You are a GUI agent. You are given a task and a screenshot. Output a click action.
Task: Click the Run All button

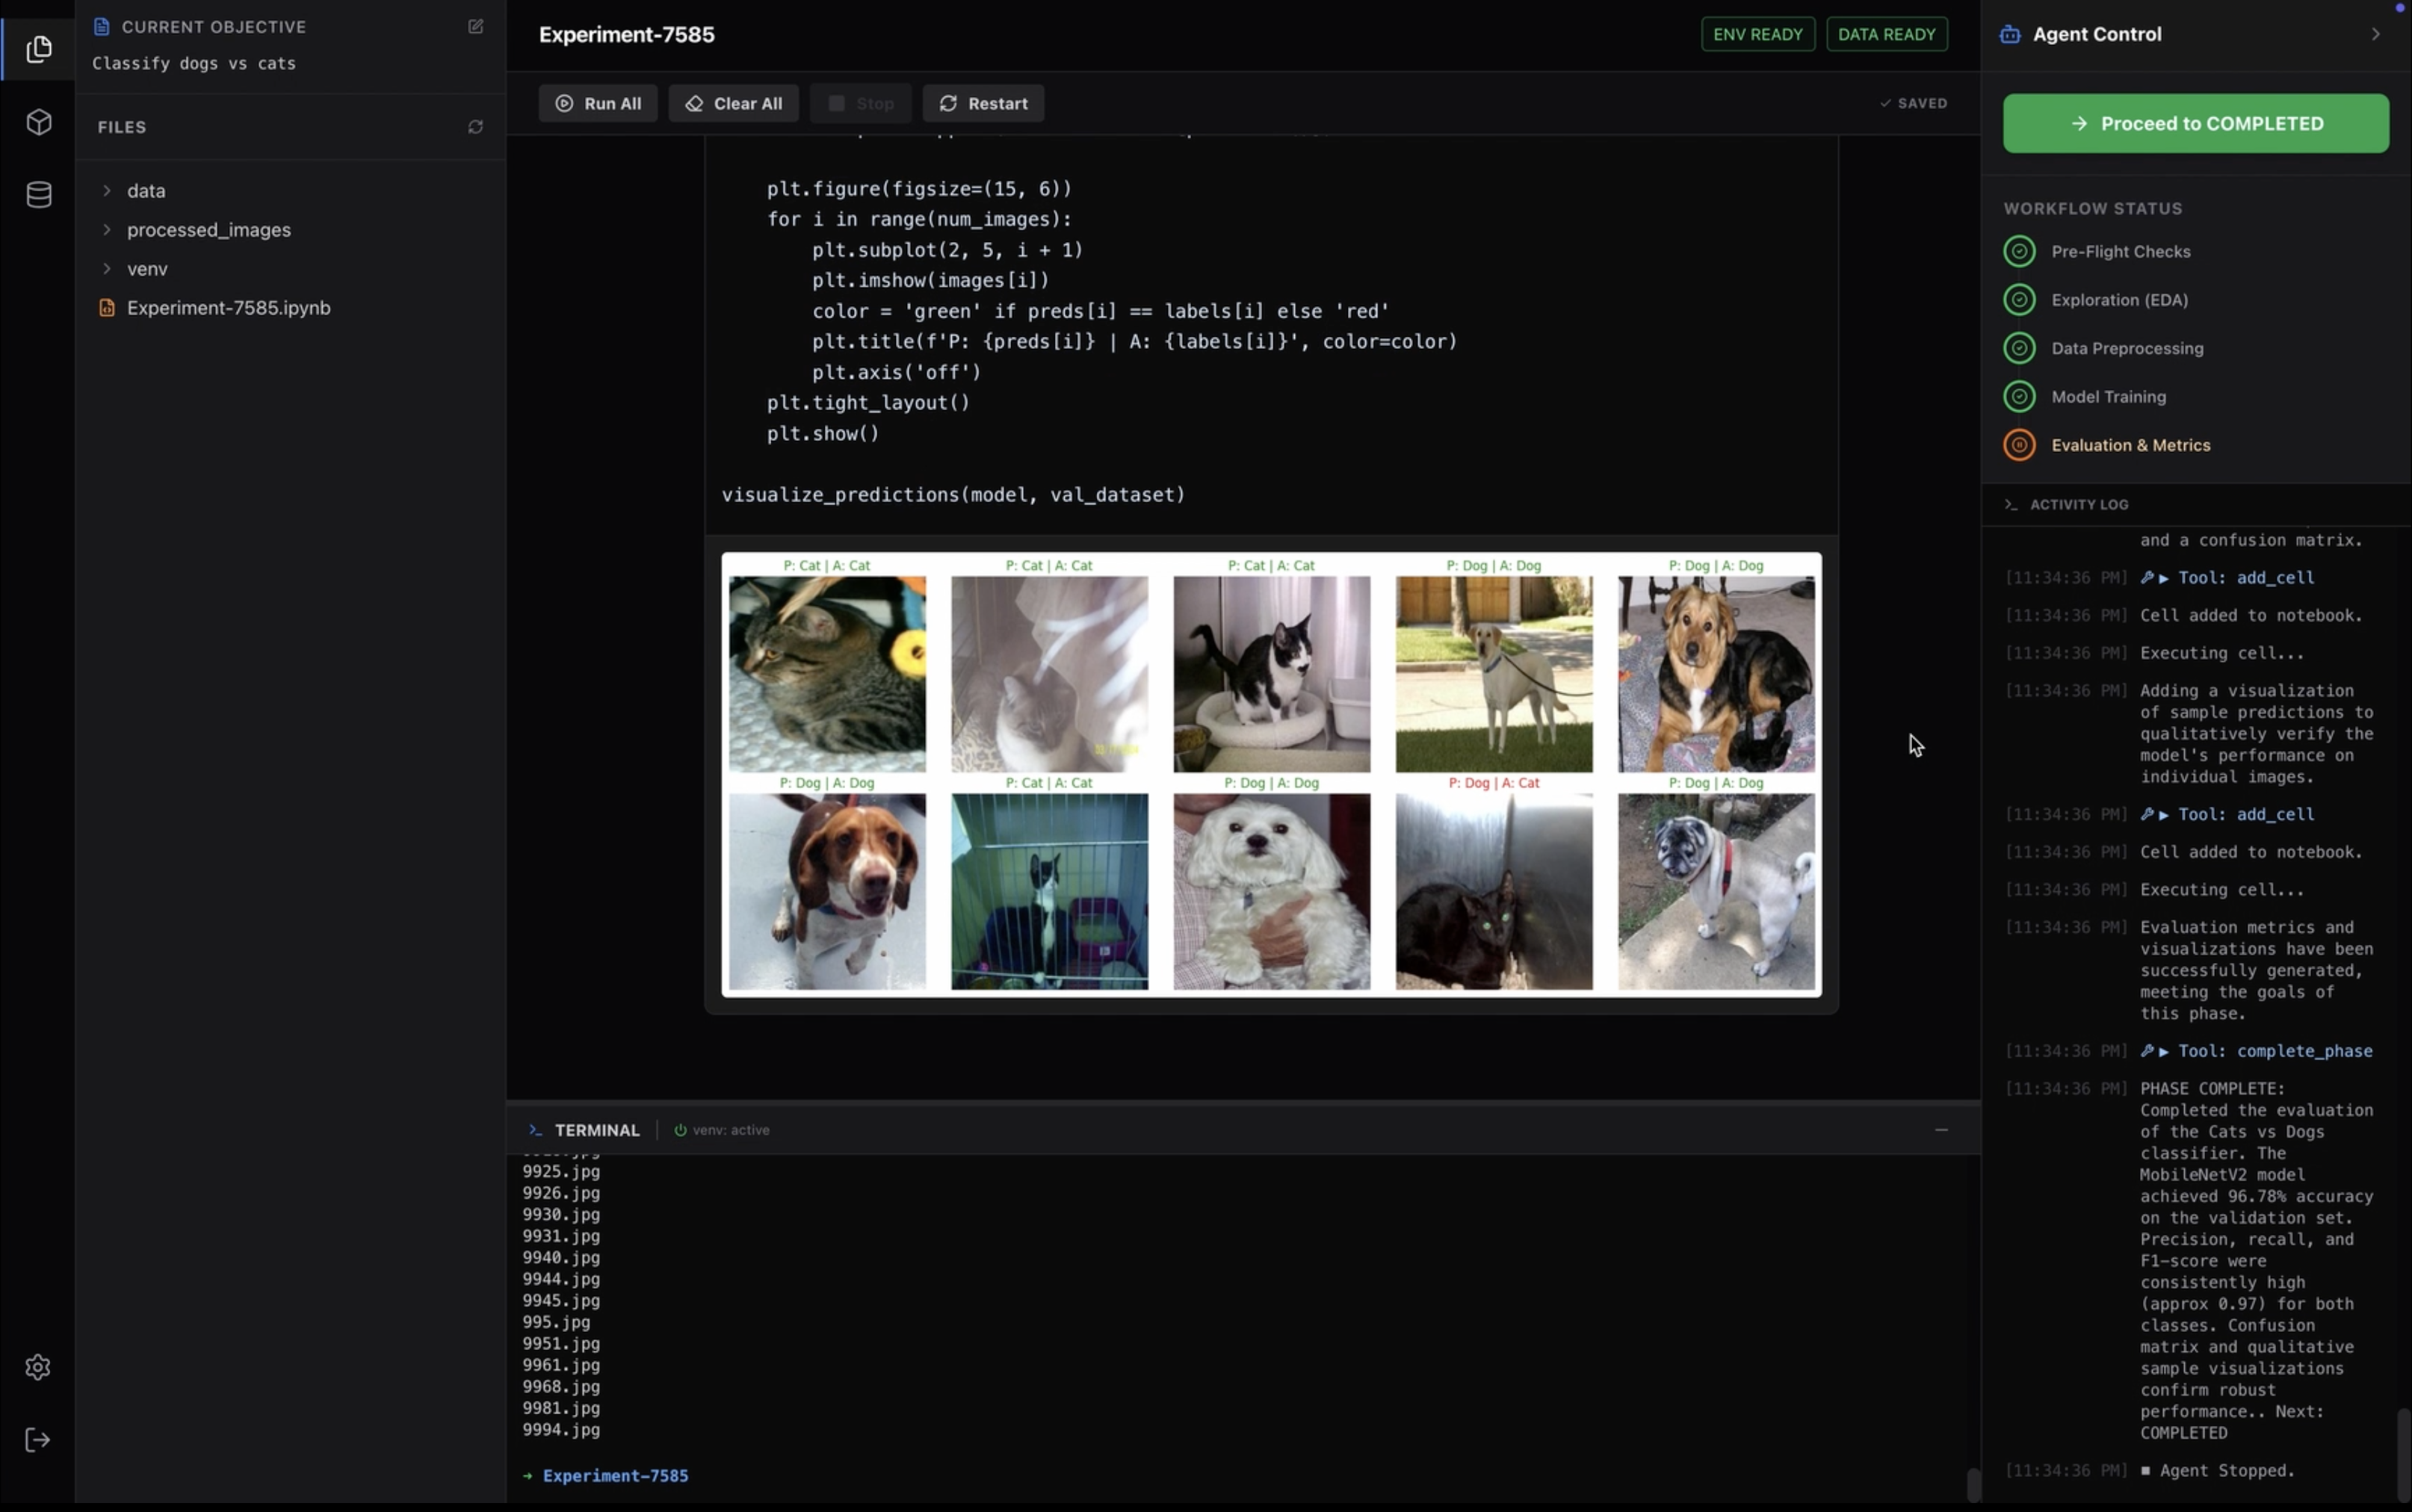[598, 103]
